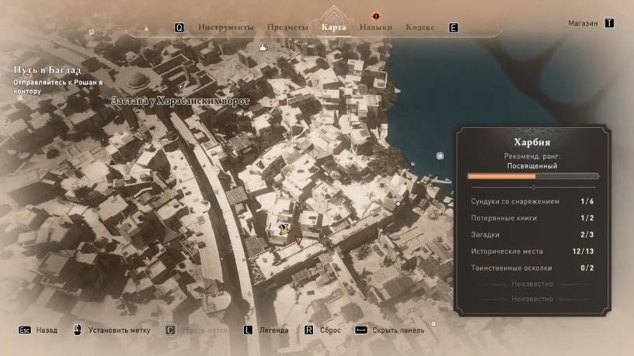Image resolution: width=634 pixels, height=356 pixels.
Task: Click the T key icon for Магазин
Action: click(x=609, y=23)
